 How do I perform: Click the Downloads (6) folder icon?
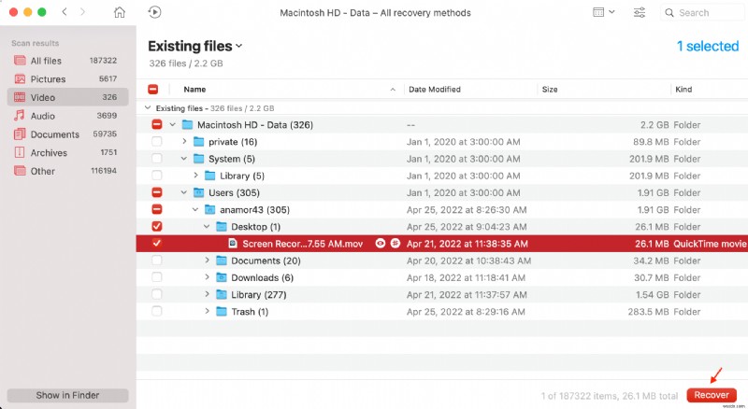222,277
